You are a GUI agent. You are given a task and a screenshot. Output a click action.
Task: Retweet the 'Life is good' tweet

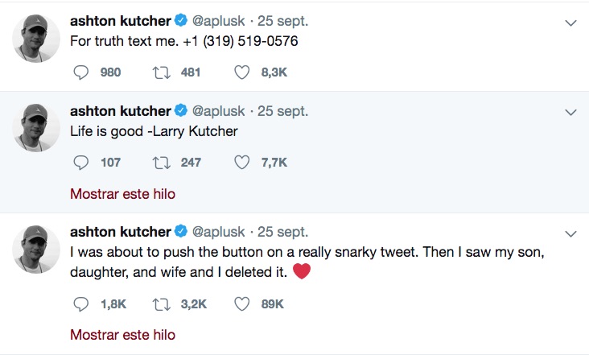(x=160, y=163)
